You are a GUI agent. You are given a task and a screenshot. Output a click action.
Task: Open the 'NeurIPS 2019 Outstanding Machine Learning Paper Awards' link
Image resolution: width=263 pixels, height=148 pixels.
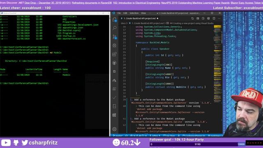point(196,3)
